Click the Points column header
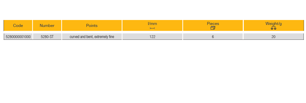The image size is (306, 103). [x=92, y=26]
